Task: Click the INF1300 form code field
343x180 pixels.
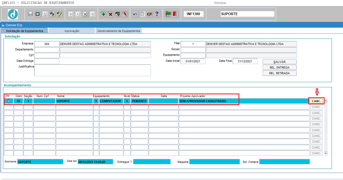Action: pyautogui.click(x=193, y=14)
